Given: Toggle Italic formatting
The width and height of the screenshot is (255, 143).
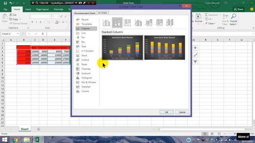Looking at the screenshot, I should 36,22.
